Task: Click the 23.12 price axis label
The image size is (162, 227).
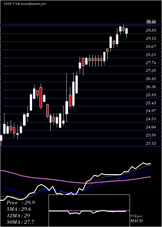Action: click(x=151, y=143)
